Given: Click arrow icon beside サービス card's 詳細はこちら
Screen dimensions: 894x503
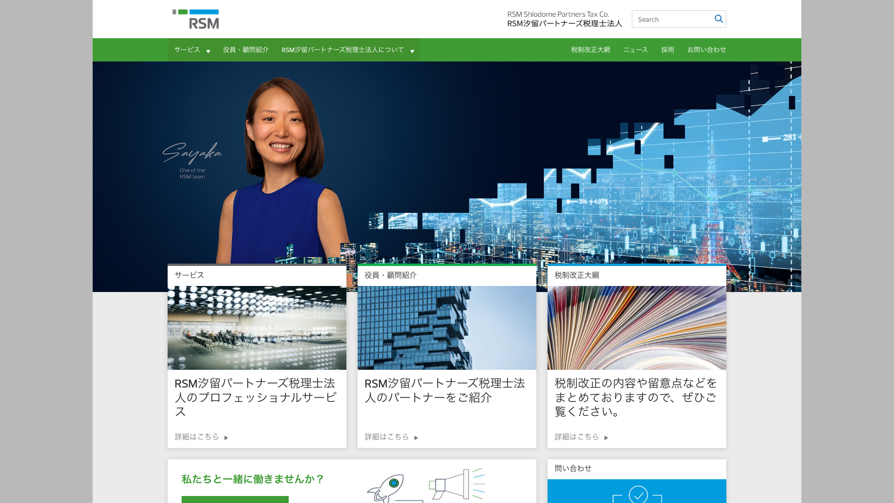Looking at the screenshot, I should [226, 438].
